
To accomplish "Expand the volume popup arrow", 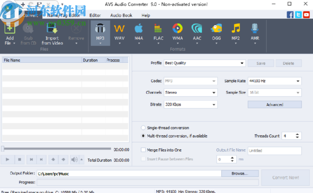I will click(x=82, y=160).
